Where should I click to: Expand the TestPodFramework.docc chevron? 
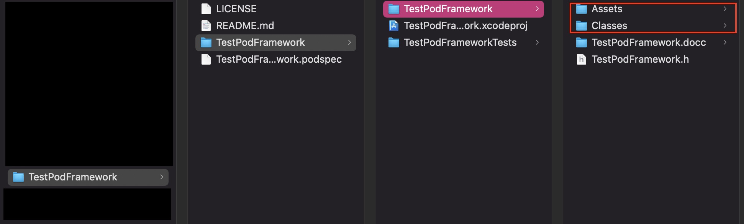(725, 42)
